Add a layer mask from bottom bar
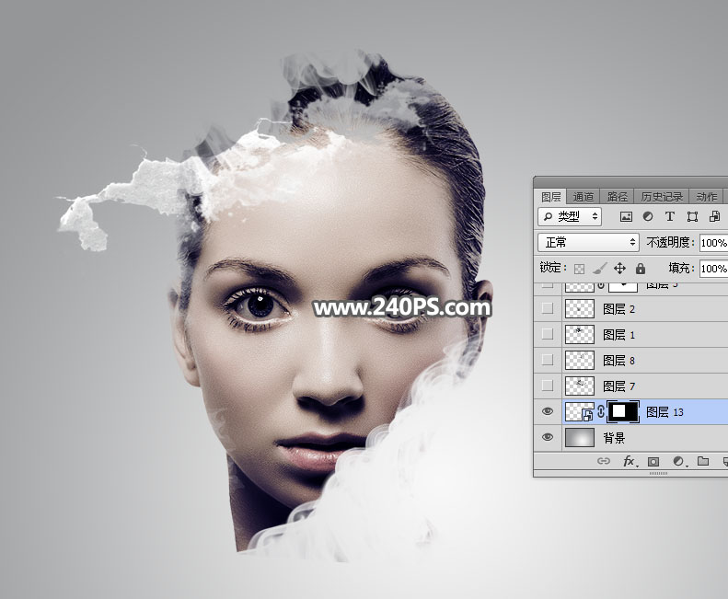Viewport: 728px width, 599px height. pyautogui.click(x=653, y=461)
